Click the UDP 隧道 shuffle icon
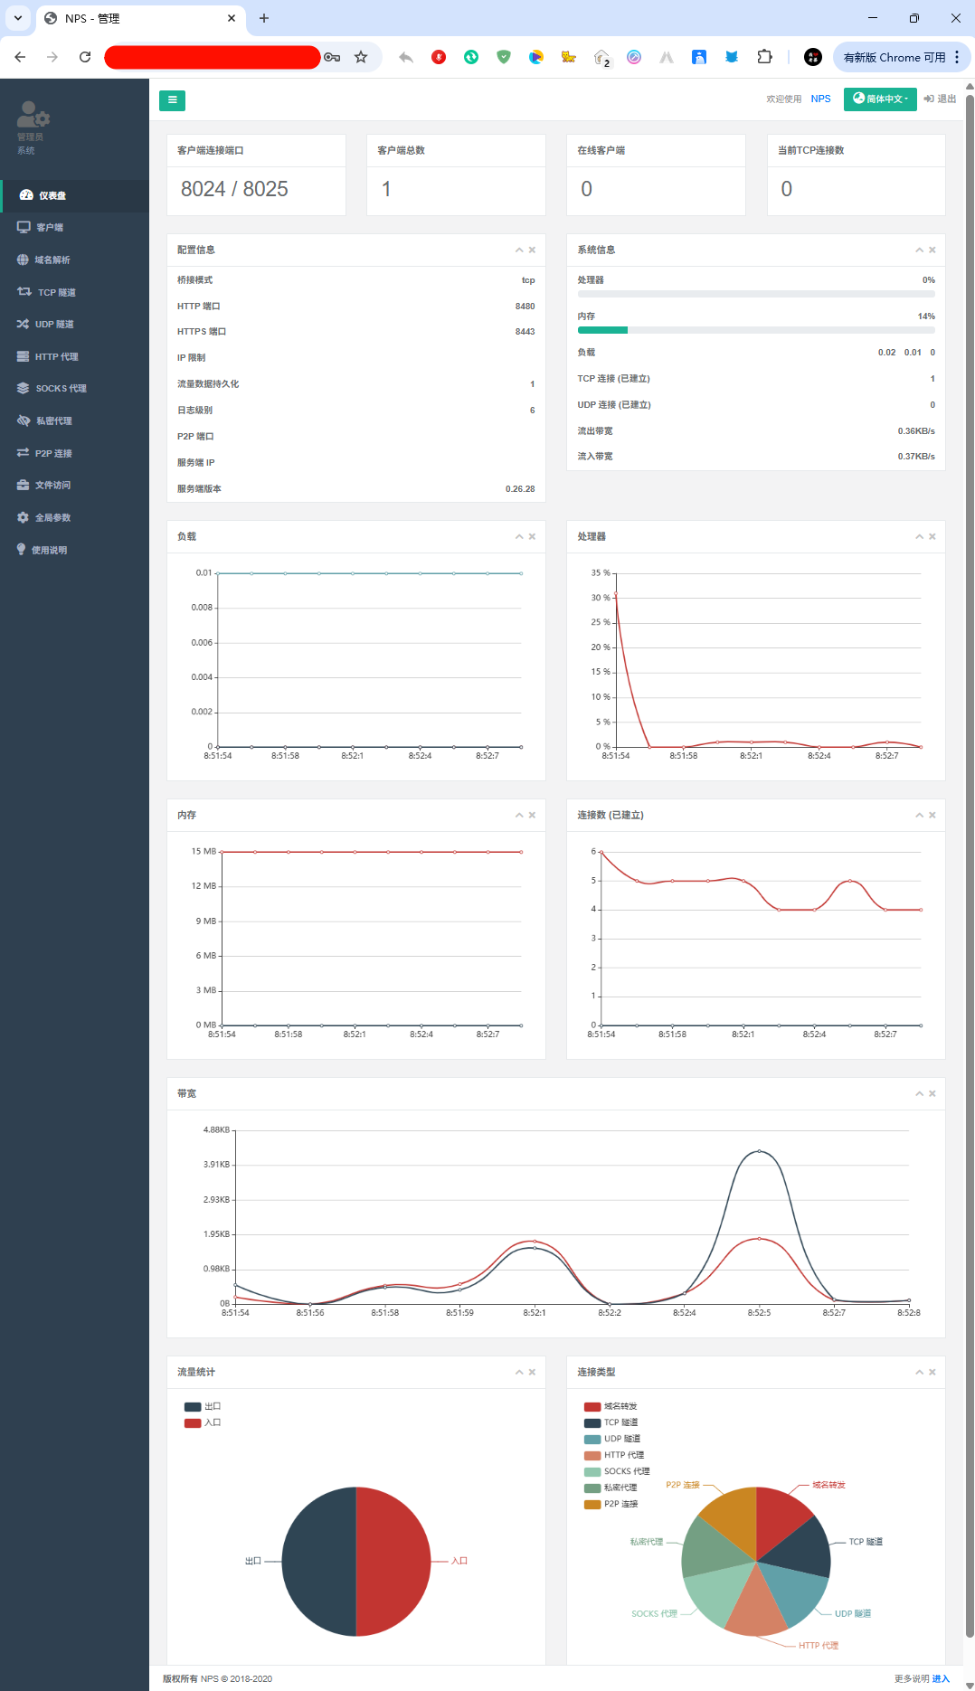 [x=23, y=325]
